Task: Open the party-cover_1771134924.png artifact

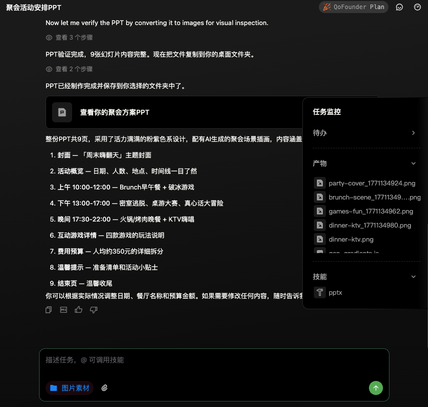Action: (x=372, y=183)
